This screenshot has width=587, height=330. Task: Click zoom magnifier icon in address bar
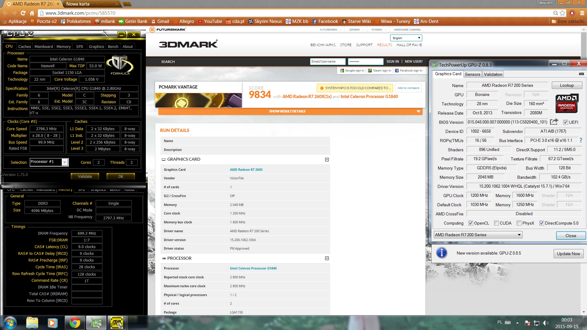point(556,13)
